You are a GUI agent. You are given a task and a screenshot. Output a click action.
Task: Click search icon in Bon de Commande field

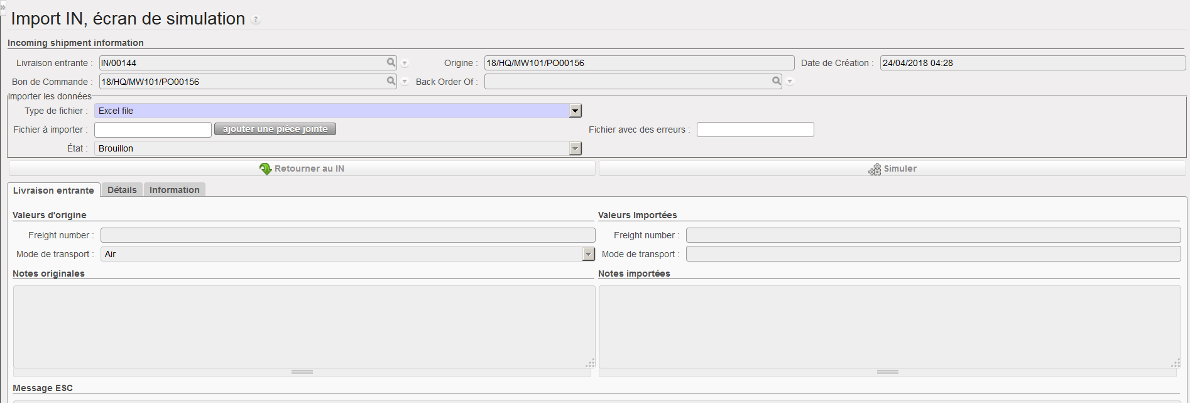click(x=391, y=81)
